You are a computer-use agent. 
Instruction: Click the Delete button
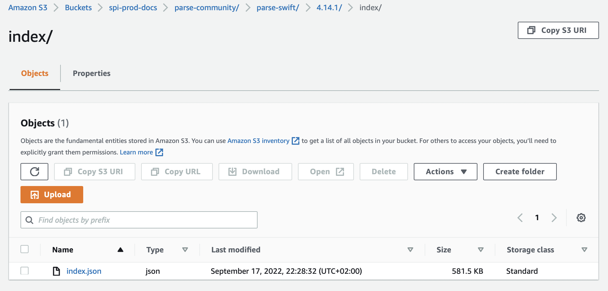[384, 172]
